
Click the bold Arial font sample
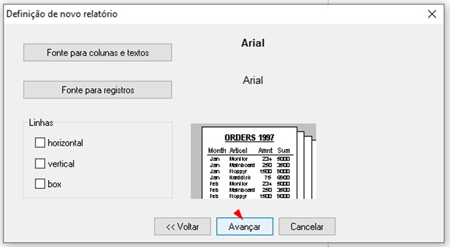[253, 43]
